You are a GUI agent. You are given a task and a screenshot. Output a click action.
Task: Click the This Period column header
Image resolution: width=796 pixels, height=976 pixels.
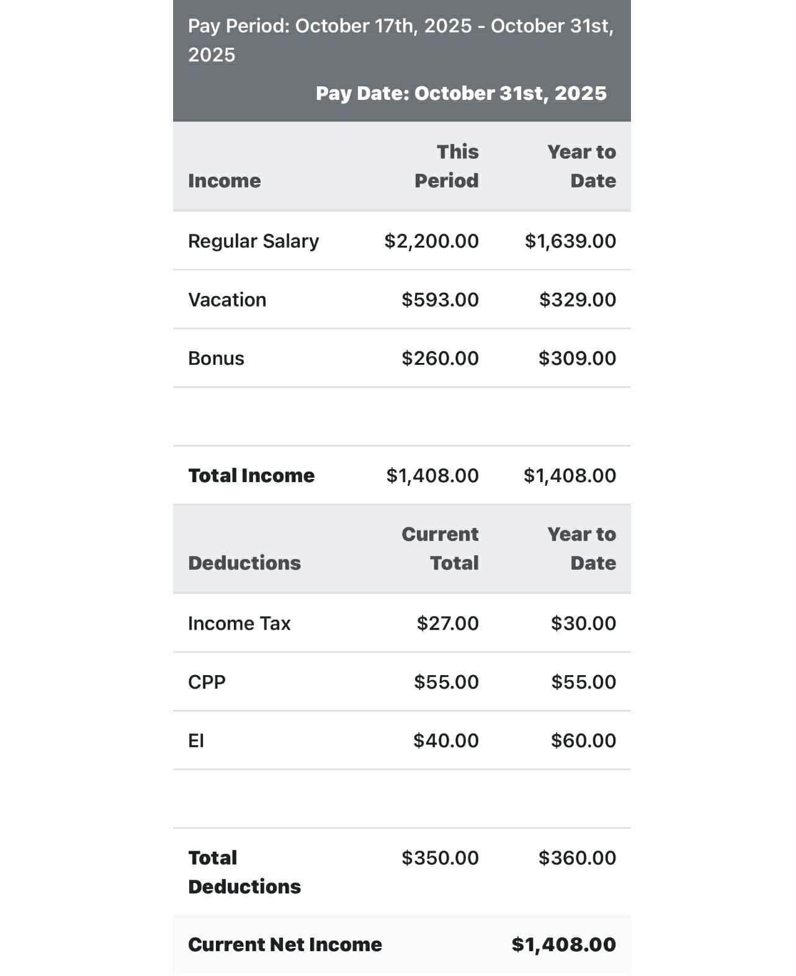click(x=447, y=166)
